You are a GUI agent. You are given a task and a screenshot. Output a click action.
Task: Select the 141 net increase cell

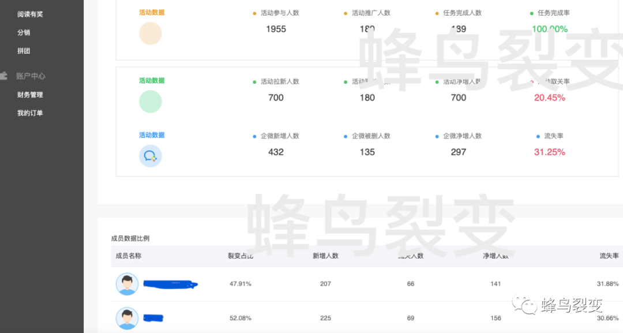(x=496, y=284)
